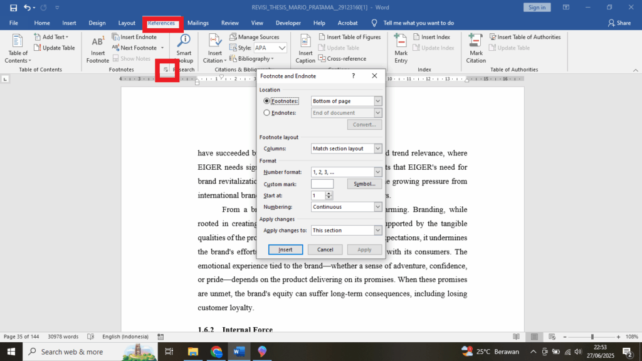Image resolution: width=642 pixels, height=361 pixels.
Task: Click the zoom in plus button
Action: pyautogui.click(x=619, y=337)
